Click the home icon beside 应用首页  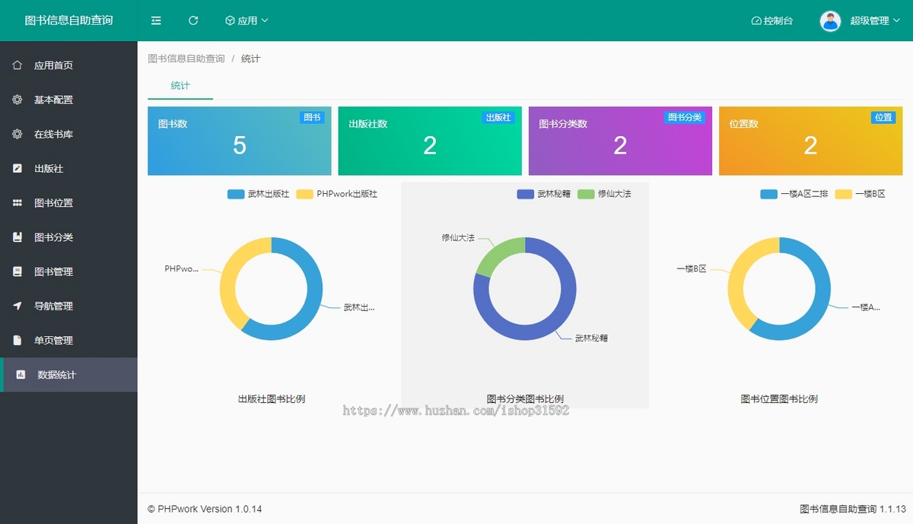point(17,65)
